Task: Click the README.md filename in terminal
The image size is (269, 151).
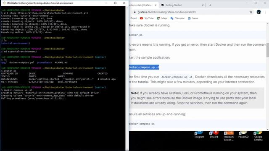Action: tap(61, 62)
